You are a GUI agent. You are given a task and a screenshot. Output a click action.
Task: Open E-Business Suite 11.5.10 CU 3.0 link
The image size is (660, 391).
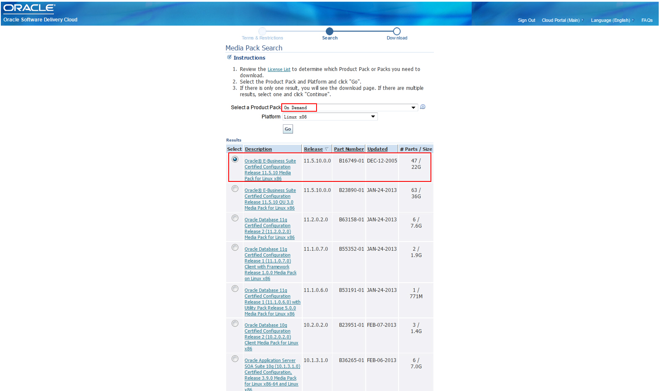[270, 199]
